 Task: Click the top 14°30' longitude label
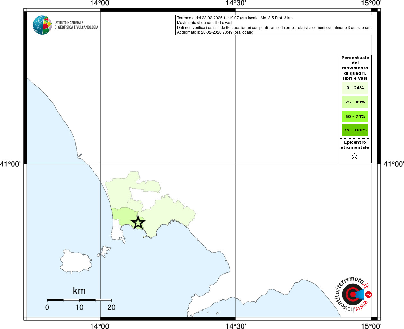click(236, 3)
